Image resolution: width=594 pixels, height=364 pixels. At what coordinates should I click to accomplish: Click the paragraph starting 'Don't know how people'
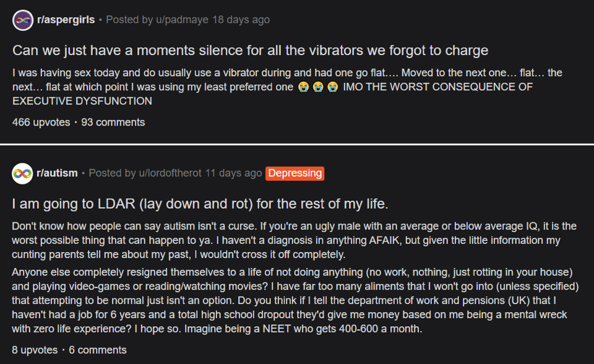294,240
